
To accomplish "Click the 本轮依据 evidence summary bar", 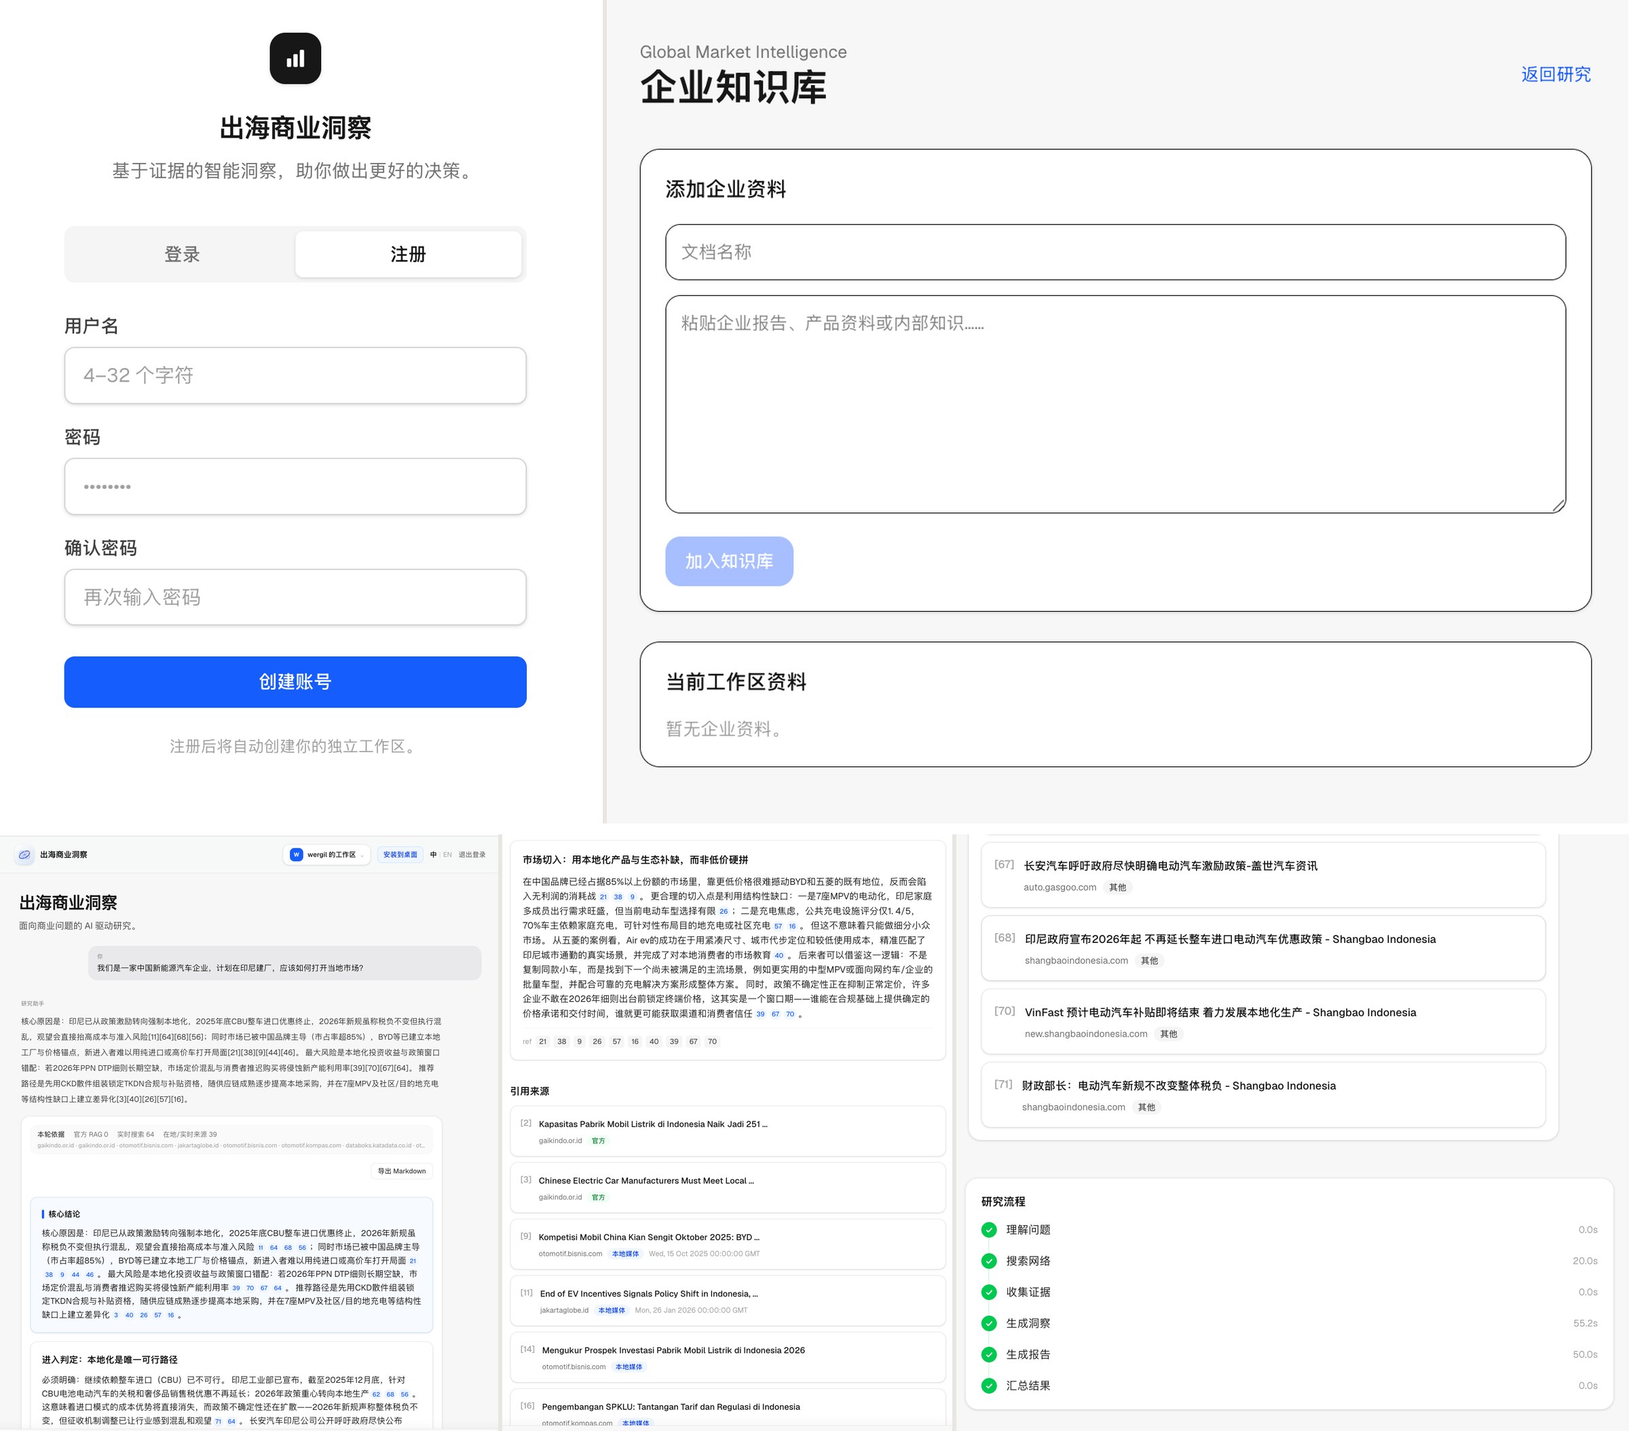I will click(231, 1139).
